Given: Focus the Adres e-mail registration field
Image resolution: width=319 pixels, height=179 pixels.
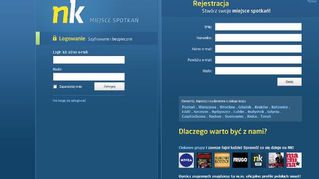Looking at the screenshot, I should [259, 49].
